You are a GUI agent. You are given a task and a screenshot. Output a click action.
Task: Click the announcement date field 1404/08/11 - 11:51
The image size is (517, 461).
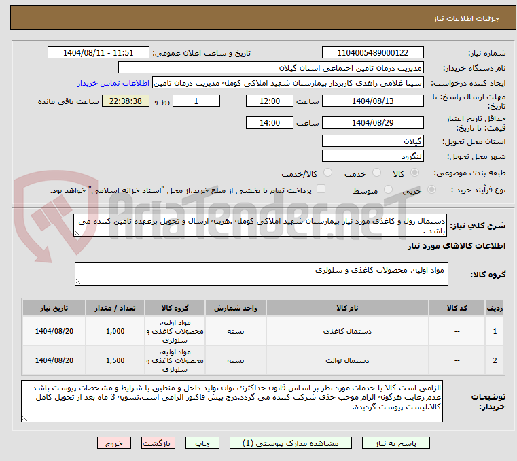pyautogui.click(x=99, y=53)
